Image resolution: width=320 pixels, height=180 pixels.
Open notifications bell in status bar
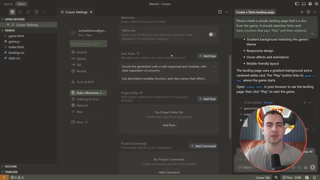pos(314,177)
